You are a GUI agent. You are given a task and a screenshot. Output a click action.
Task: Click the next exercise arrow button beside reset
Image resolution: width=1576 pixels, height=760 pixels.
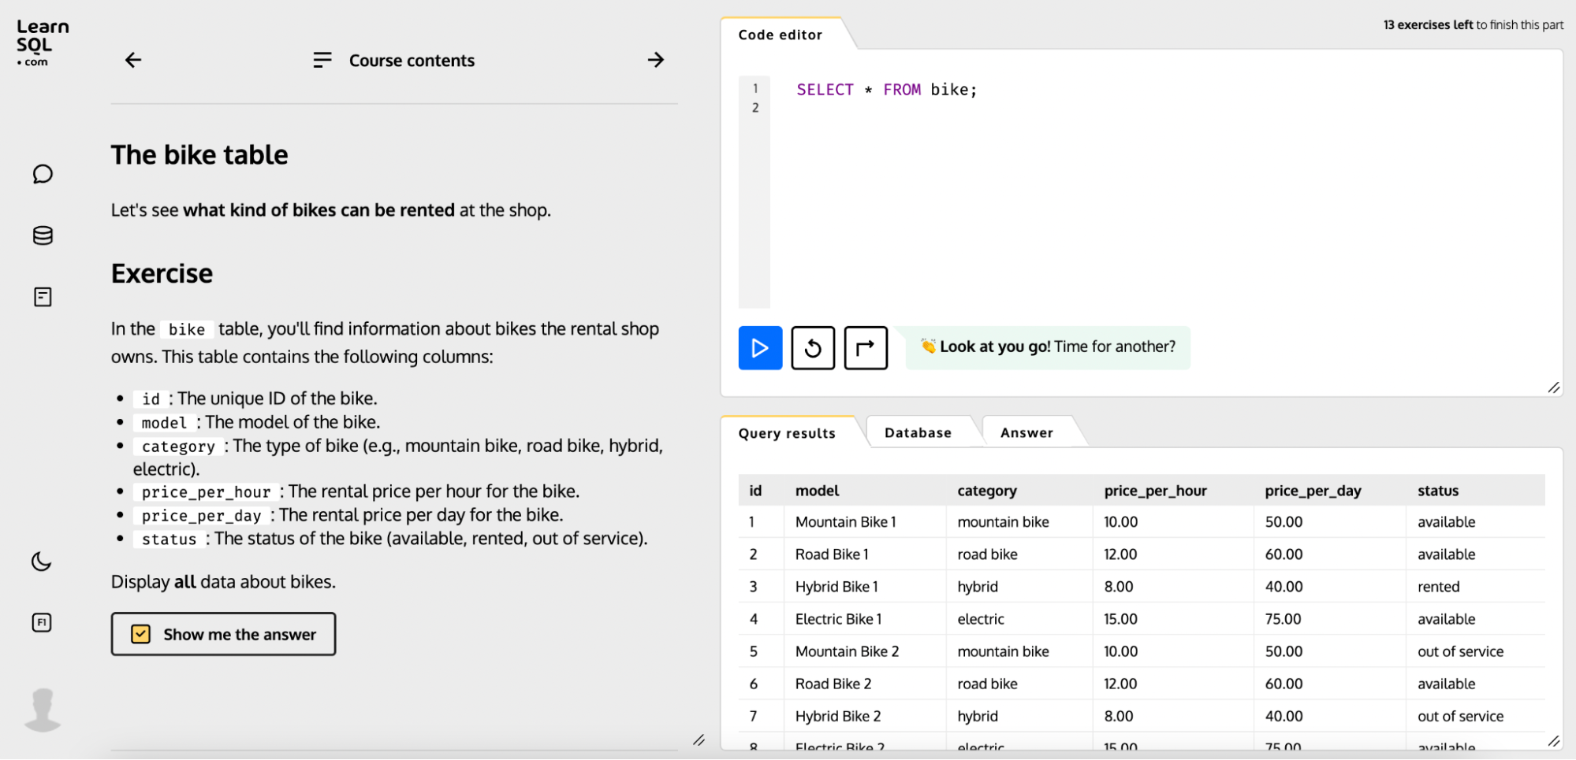tap(866, 348)
